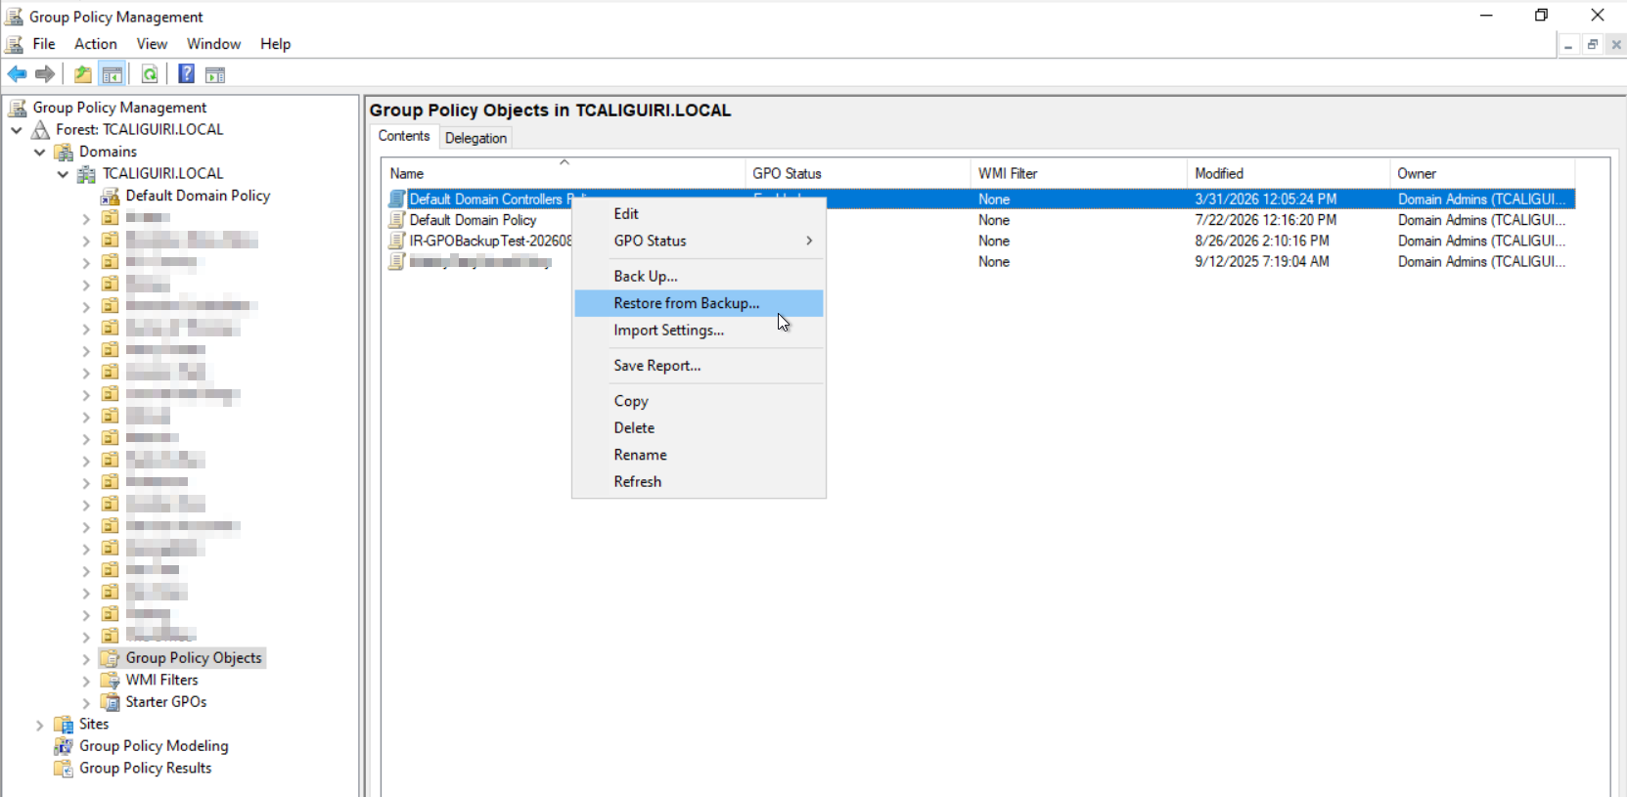
Task: Click the Group Policy Modeling icon
Action: click(x=64, y=746)
